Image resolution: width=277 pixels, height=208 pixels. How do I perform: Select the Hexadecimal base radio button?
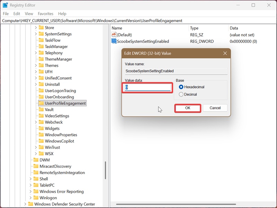click(181, 87)
